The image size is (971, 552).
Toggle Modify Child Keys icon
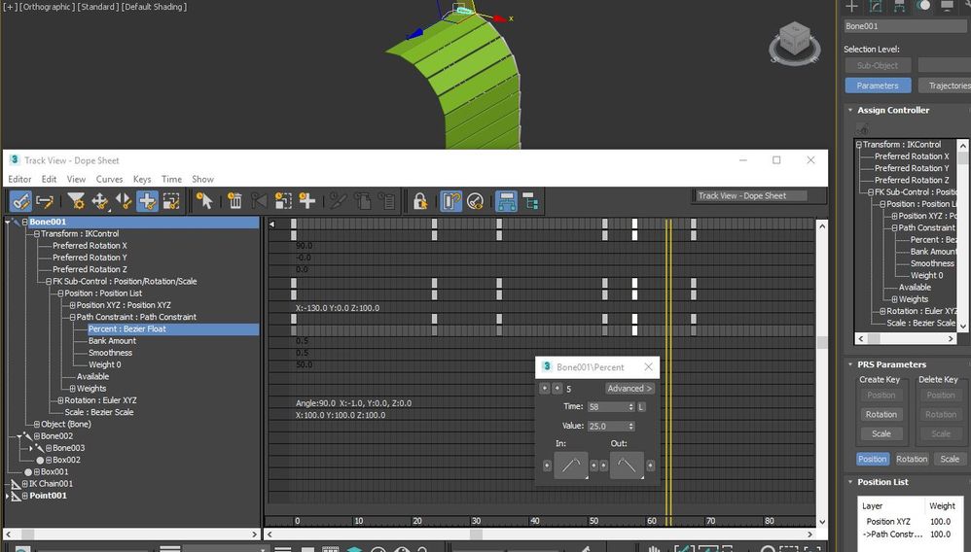(530, 201)
